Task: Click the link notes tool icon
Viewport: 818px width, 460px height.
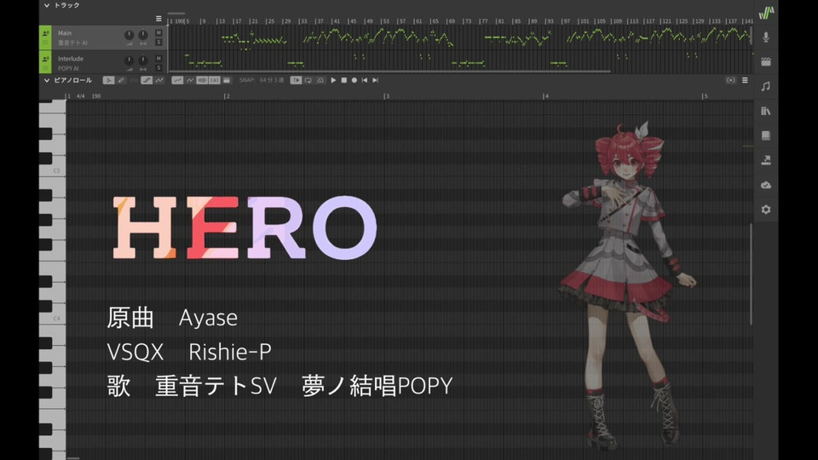Action: click(x=134, y=80)
